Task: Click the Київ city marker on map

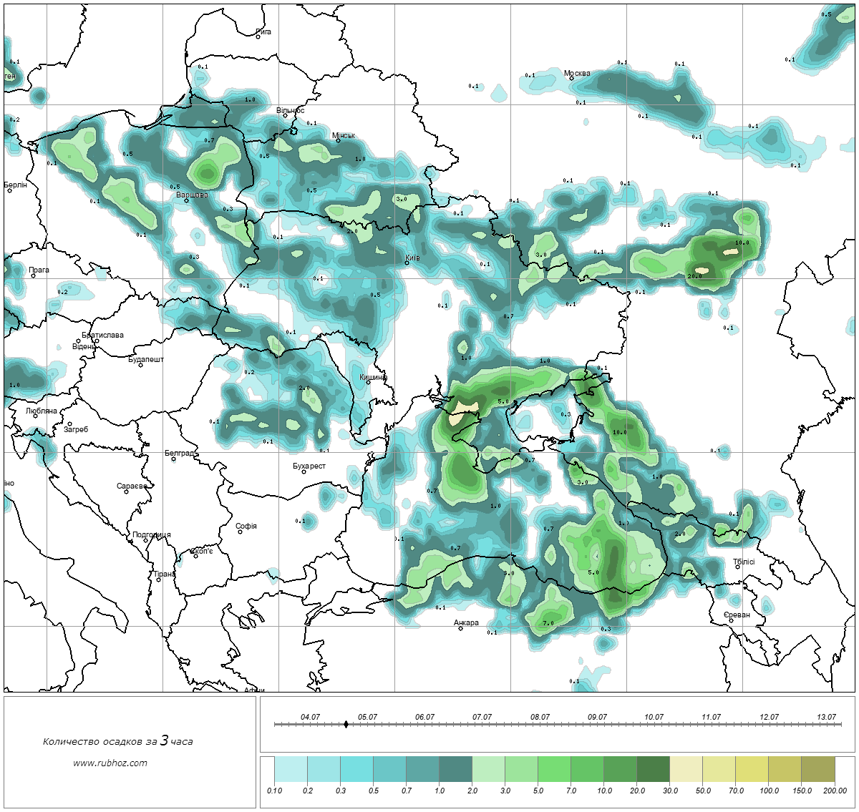Action: tap(407, 263)
